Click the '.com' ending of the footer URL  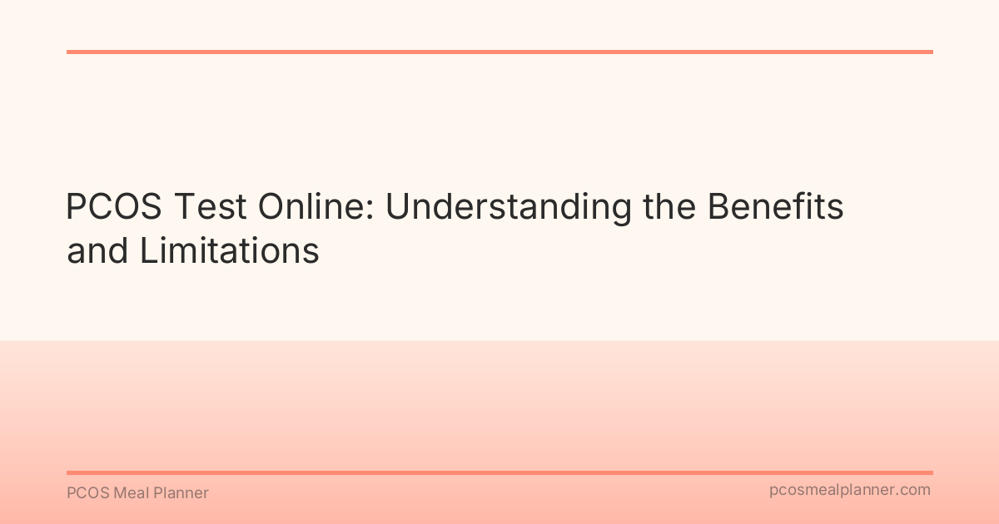(x=914, y=491)
